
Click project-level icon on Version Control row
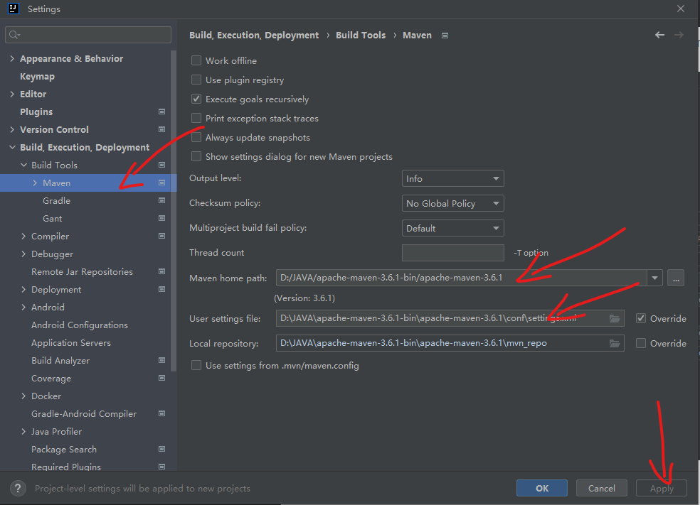162,129
